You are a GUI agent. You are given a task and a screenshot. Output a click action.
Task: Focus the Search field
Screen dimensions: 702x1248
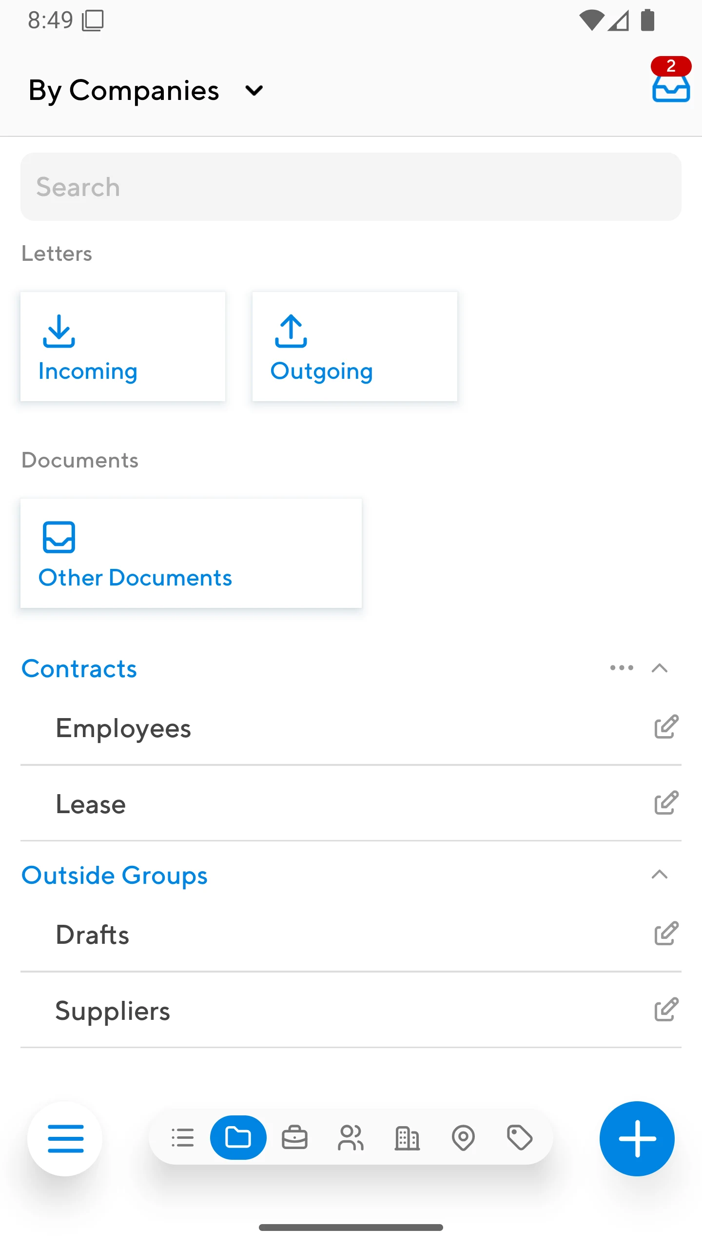(351, 187)
